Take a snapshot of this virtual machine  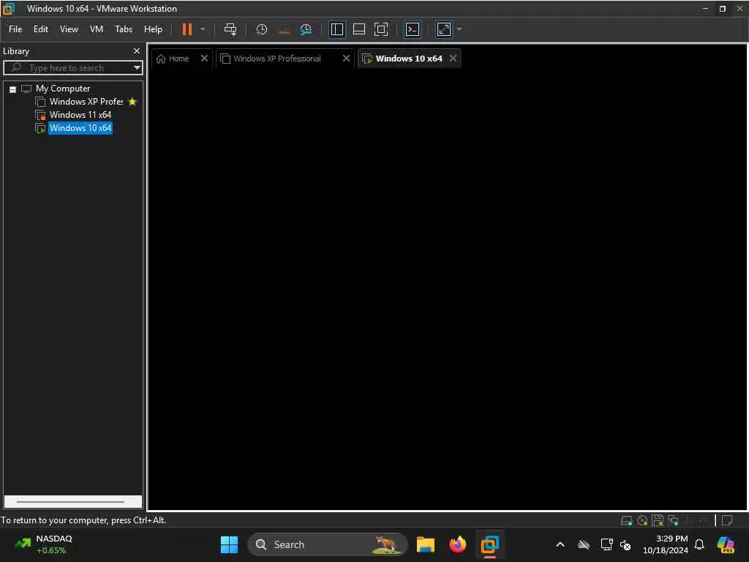[x=261, y=29]
